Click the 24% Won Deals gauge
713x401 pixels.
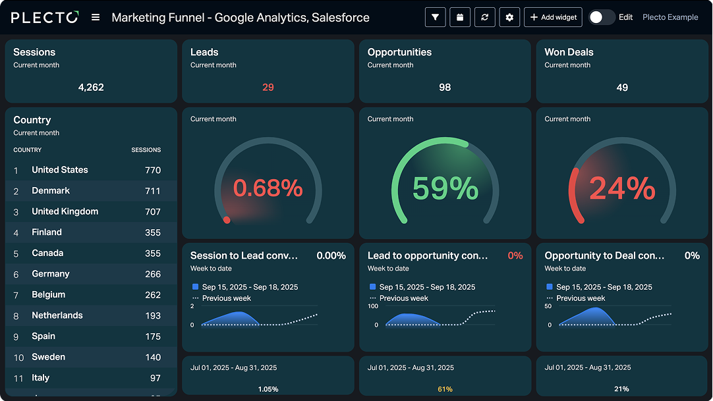621,188
